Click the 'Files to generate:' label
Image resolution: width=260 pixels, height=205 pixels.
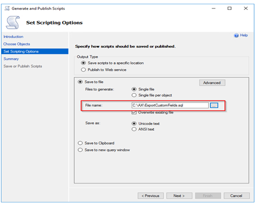pos(99,89)
